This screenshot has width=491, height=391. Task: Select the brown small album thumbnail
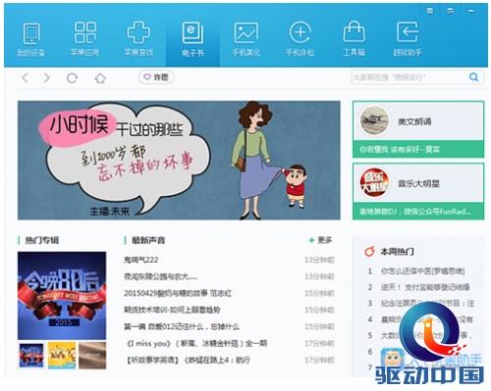click(x=92, y=356)
